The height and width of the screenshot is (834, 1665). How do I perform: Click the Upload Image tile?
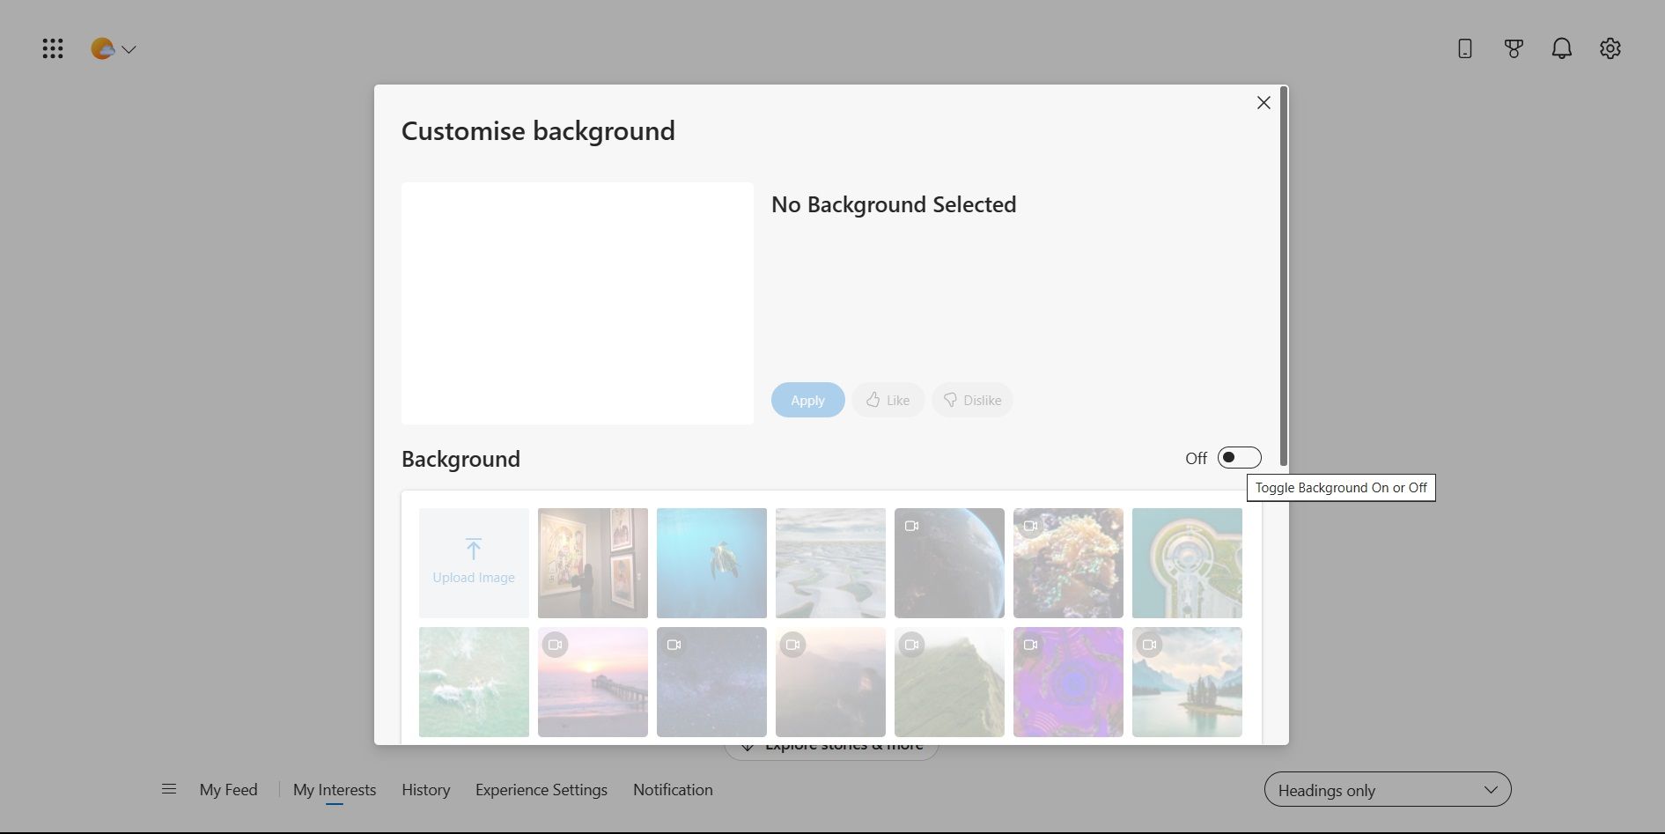click(473, 563)
